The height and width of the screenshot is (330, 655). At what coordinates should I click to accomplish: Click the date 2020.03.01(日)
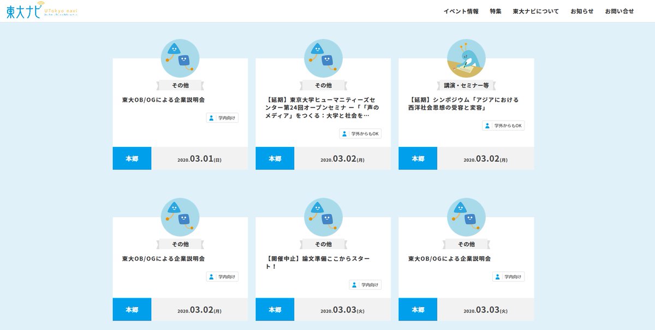tap(200, 159)
